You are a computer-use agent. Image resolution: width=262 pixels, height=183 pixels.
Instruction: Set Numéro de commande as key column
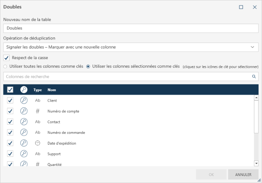tap(24, 132)
